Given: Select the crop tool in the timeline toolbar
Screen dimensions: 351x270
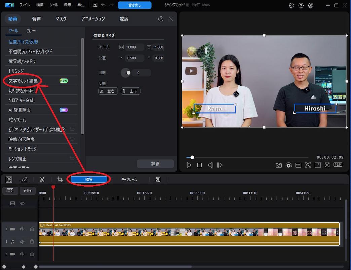Looking at the screenshot, I should pos(60,179).
